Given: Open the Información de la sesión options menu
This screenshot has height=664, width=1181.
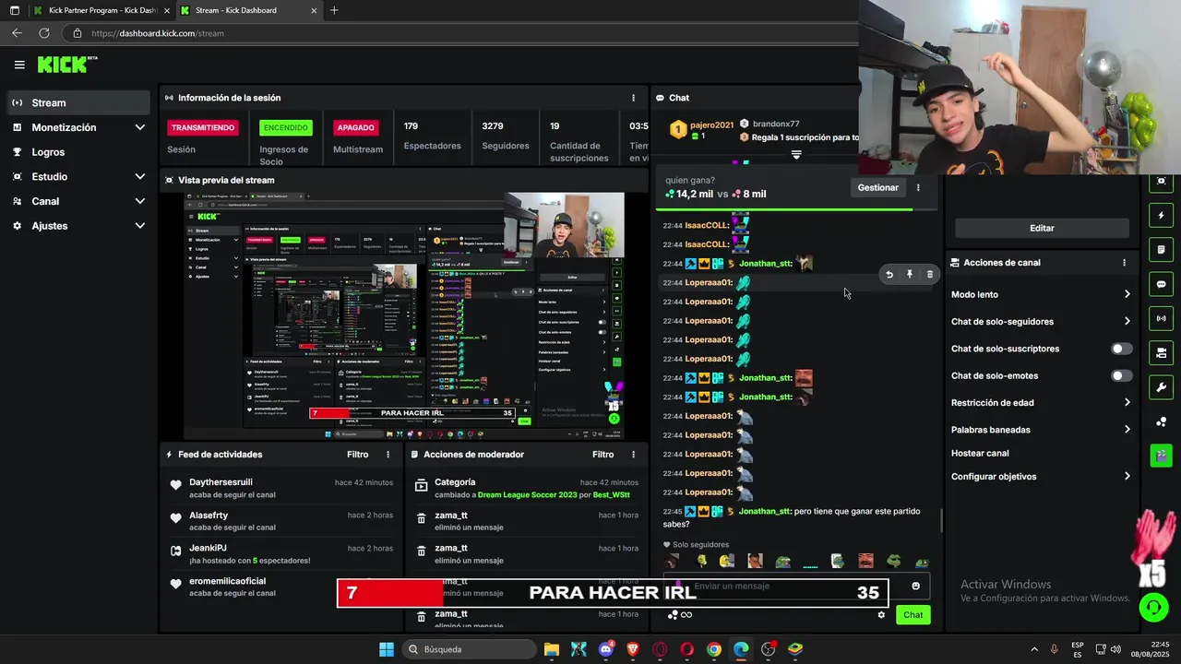Looking at the screenshot, I should [633, 98].
